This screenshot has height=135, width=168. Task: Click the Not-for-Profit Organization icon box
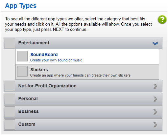[x=10, y=86]
